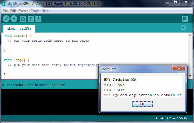Open the File menu
Image resolution: width=194 pixels, height=123 pixels.
(x=5, y=11)
